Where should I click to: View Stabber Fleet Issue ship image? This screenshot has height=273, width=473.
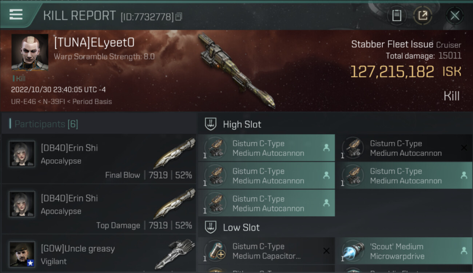point(236,71)
